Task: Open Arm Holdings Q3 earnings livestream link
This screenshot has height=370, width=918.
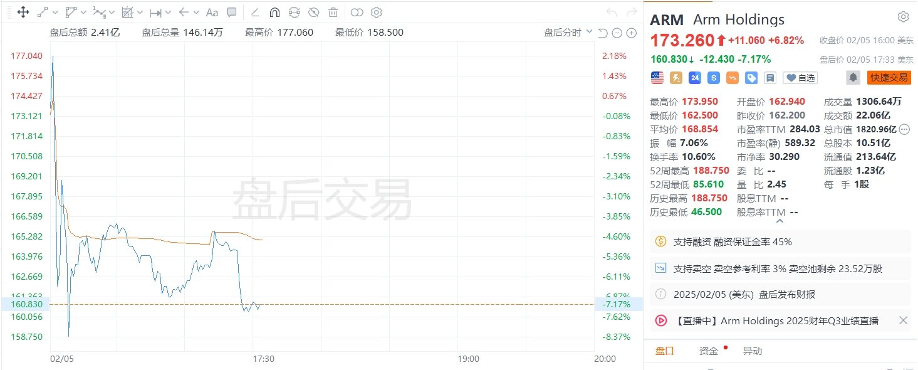Action: (776, 320)
